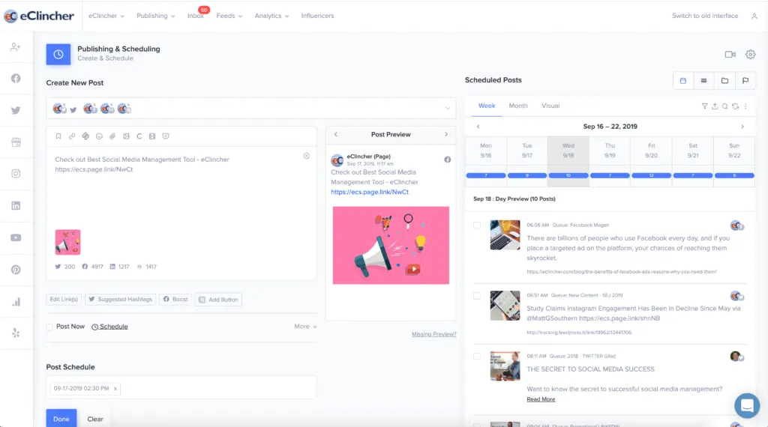Screen dimensions: 768x427
Task: Check the Post Now checkbox
Action: (49, 327)
